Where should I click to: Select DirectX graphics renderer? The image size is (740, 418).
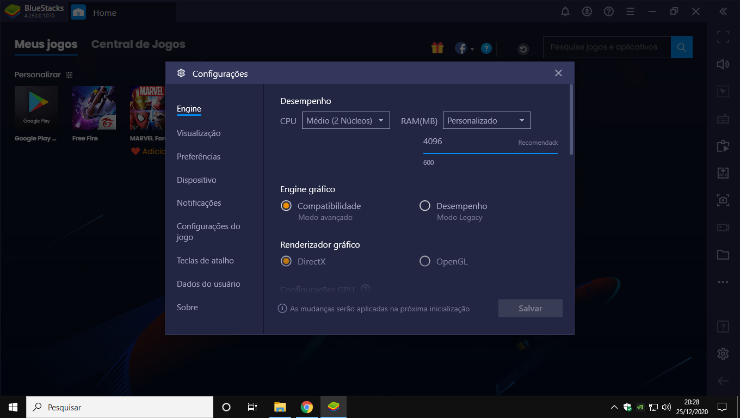286,261
